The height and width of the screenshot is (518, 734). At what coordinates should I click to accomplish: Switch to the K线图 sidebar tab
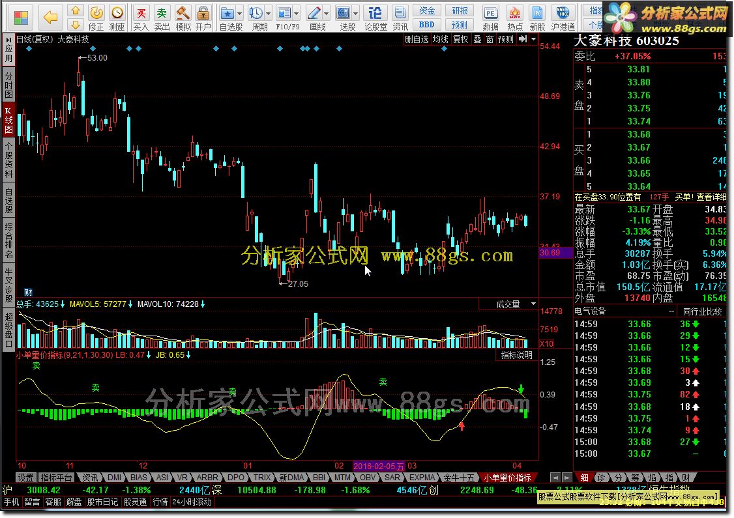(8, 119)
